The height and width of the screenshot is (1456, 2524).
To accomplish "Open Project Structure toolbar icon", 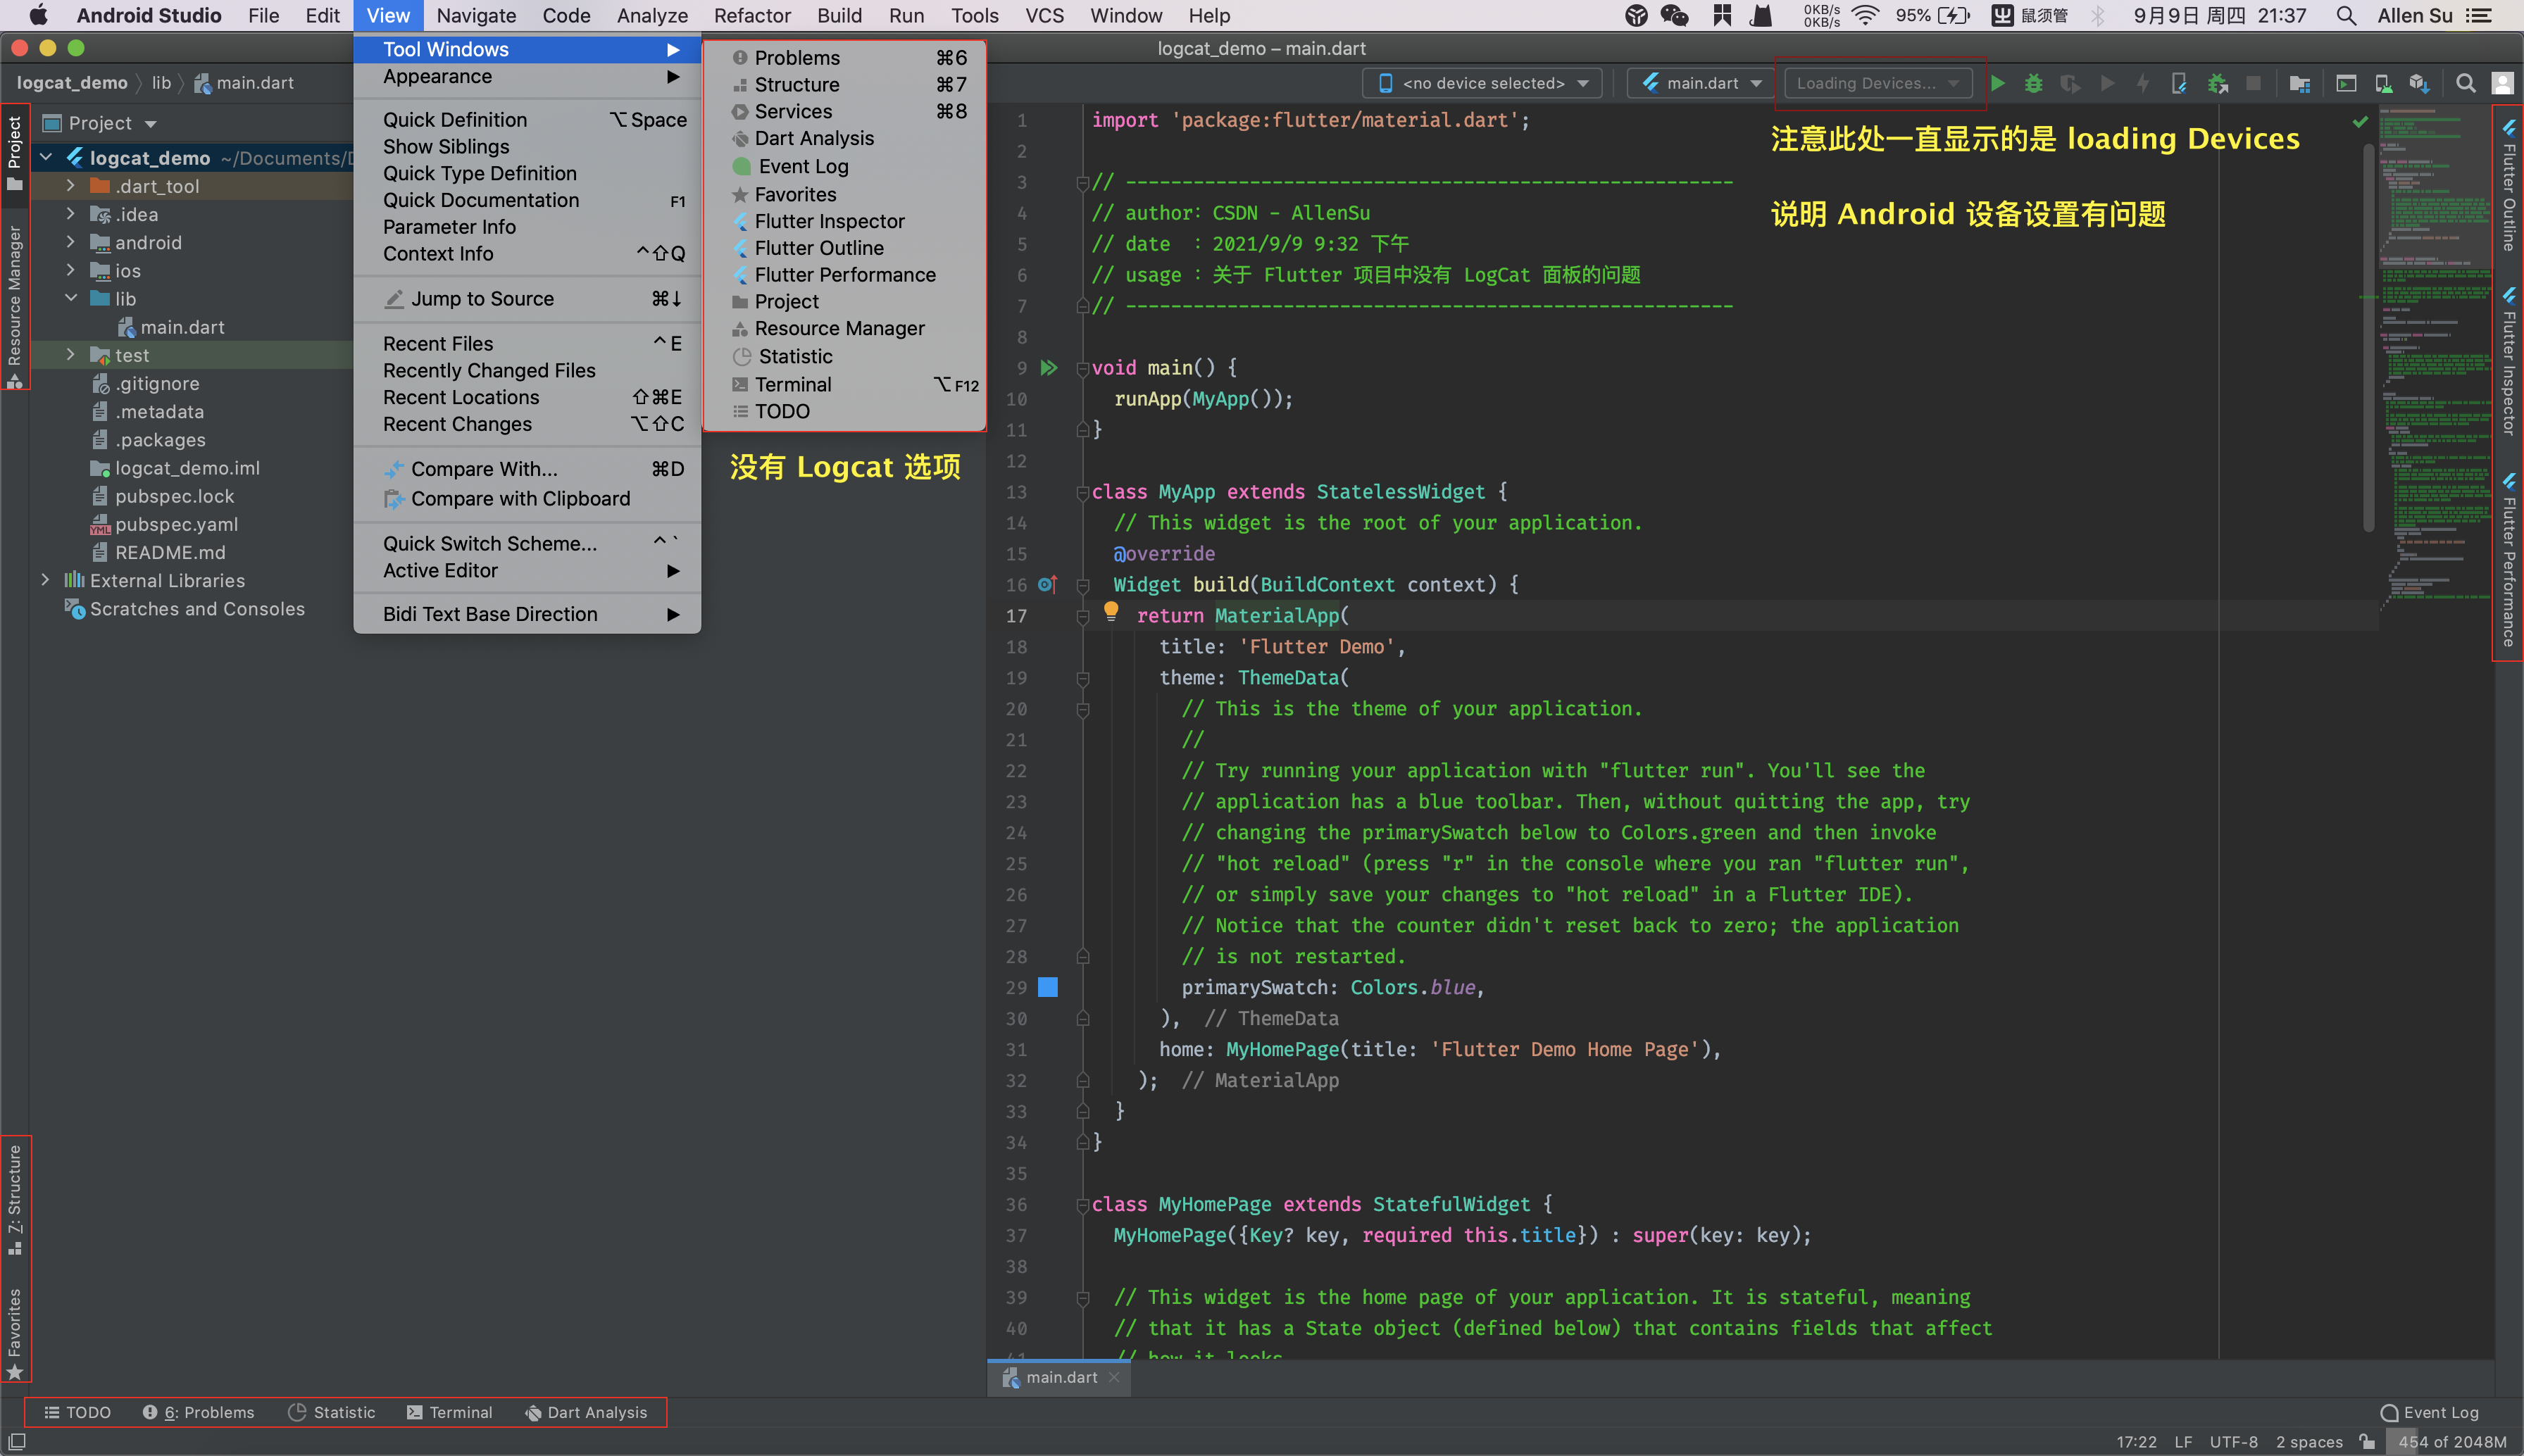I will pos(2299,83).
